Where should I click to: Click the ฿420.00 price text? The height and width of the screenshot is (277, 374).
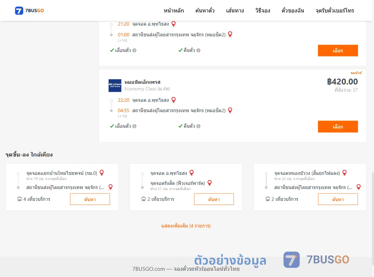point(342,82)
